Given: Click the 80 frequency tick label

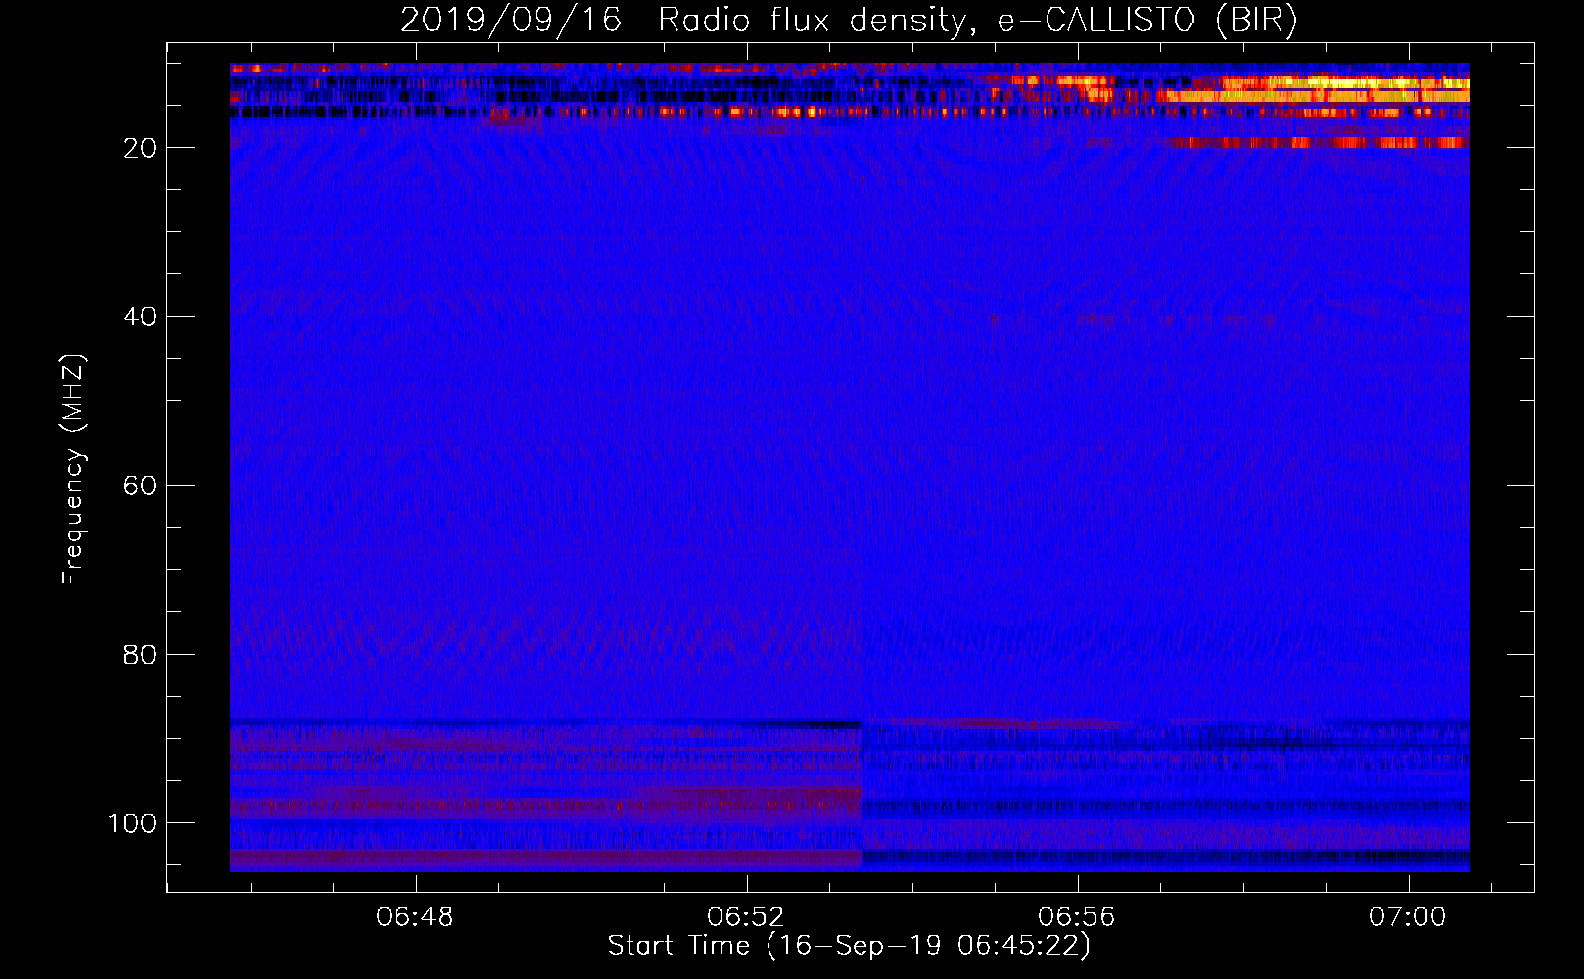Looking at the screenshot, I should (141, 655).
